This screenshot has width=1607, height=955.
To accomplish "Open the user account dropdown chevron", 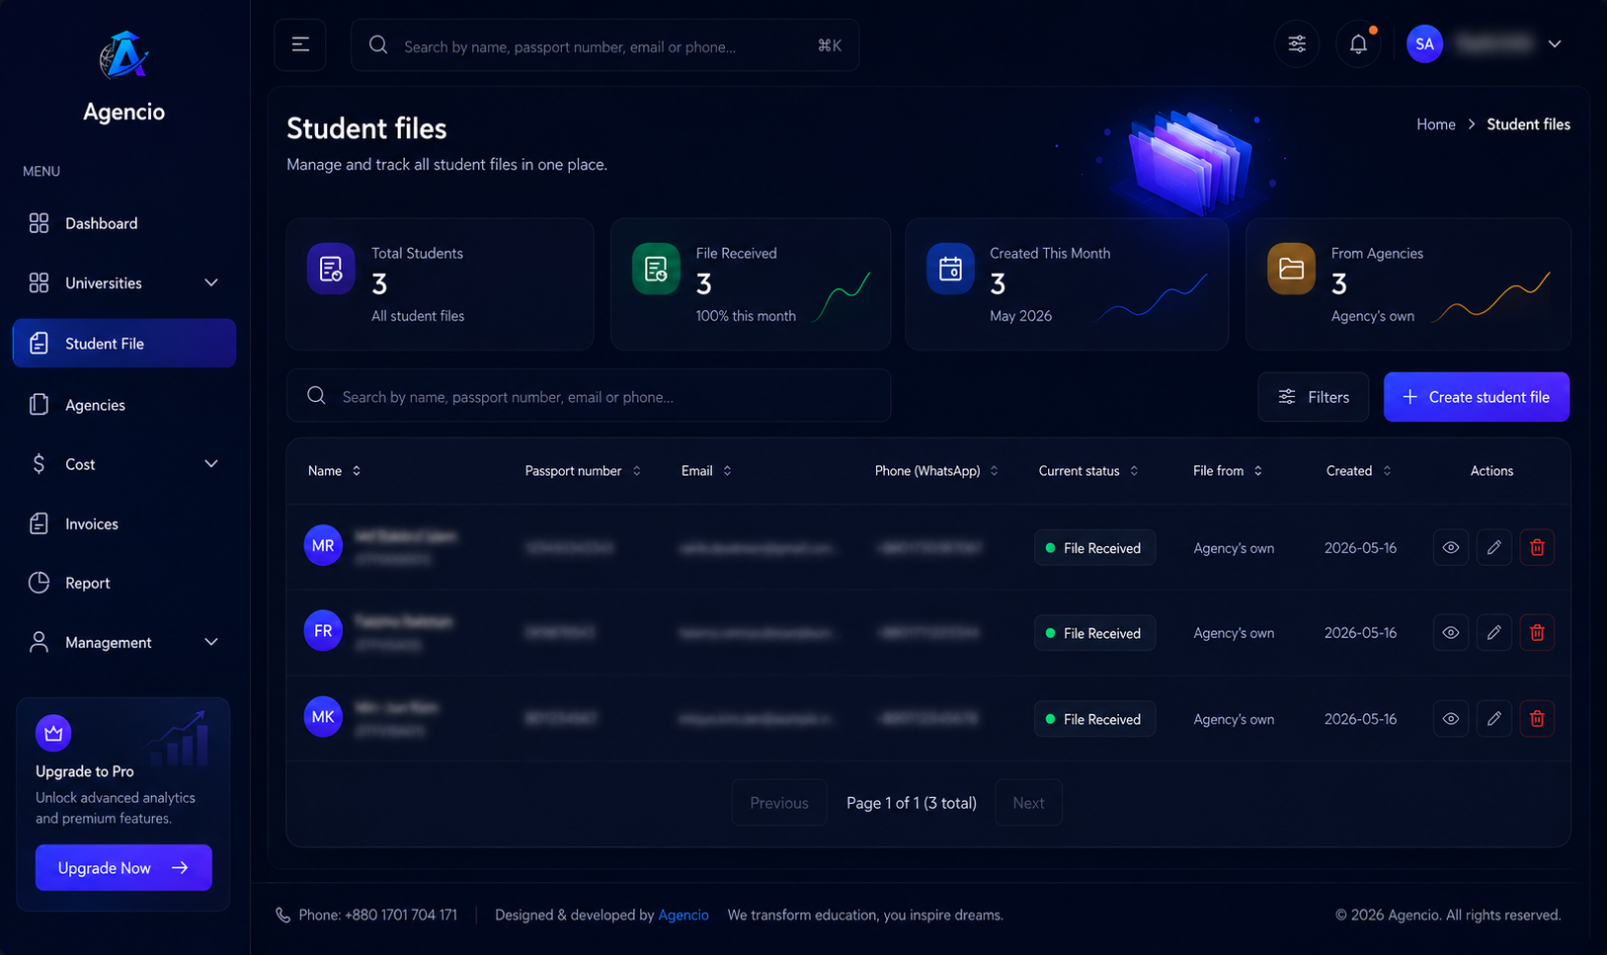I will [x=1555, y=43].
